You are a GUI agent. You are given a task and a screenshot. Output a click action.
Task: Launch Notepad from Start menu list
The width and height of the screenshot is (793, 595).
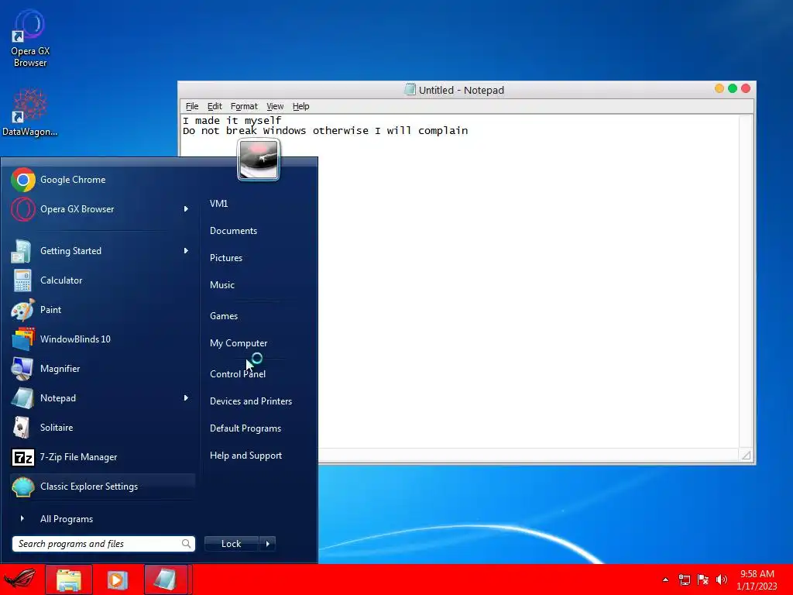click(102, 398)
